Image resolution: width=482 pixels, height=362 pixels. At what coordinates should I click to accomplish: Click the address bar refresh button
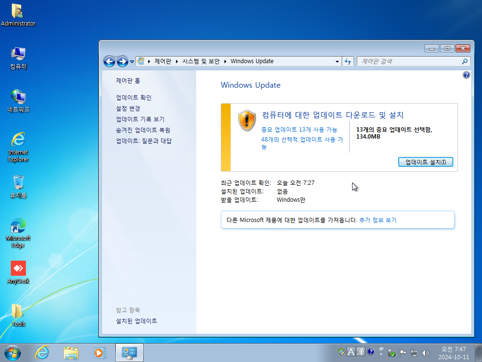coord(348,62)
